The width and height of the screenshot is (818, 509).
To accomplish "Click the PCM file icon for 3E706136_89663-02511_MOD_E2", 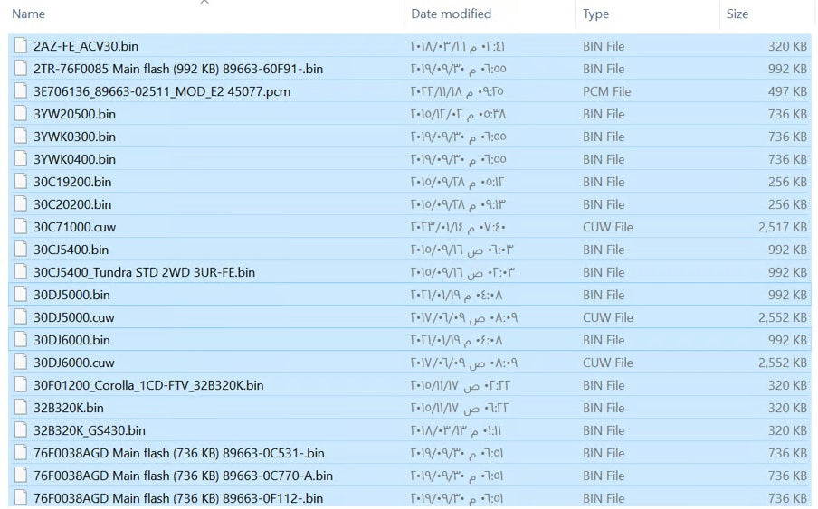I will pos(21,91).
